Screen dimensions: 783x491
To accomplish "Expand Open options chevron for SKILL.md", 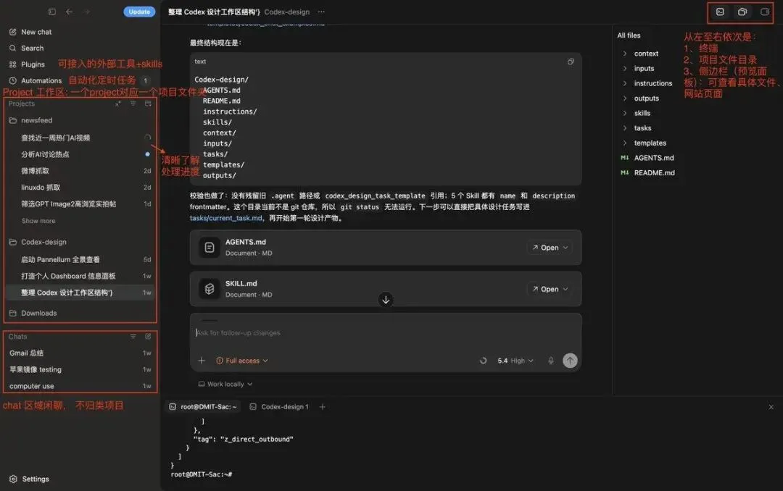I will [x=565, y=289].
